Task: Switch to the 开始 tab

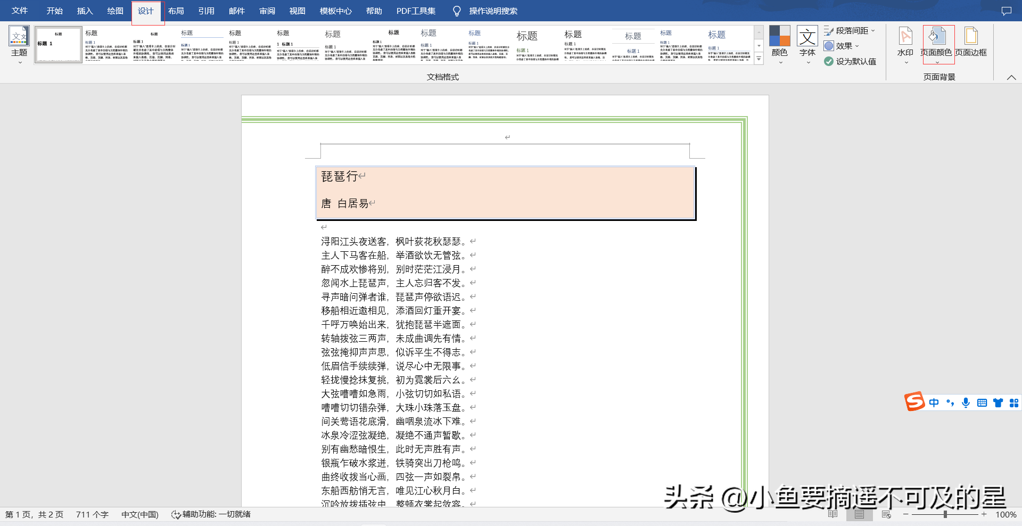Action: point(54,11)
